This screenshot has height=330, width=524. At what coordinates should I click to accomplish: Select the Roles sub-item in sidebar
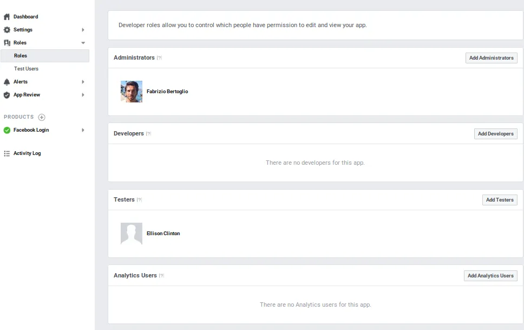coord(21,56)
